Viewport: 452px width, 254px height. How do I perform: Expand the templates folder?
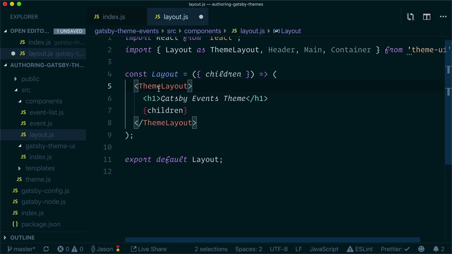point(40,168)
